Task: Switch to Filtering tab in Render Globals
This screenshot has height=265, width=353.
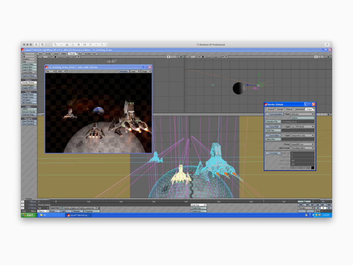Action: coord(289,109)
